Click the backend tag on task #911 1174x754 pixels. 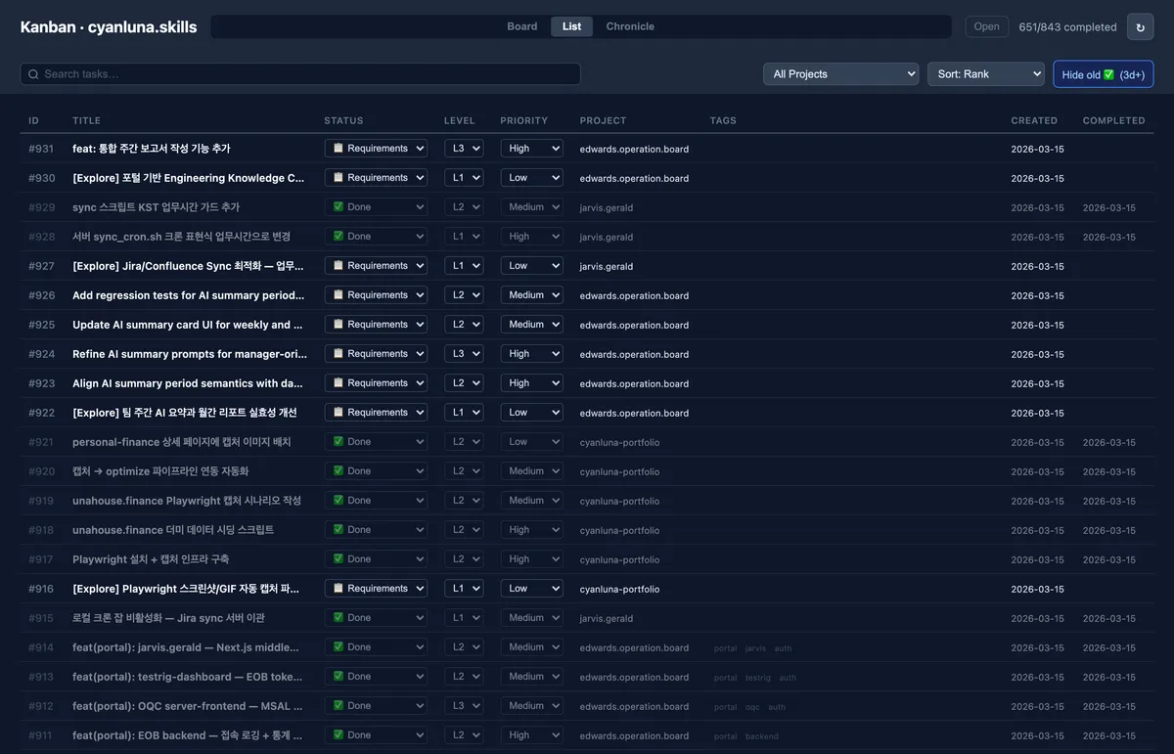[761, 736]
